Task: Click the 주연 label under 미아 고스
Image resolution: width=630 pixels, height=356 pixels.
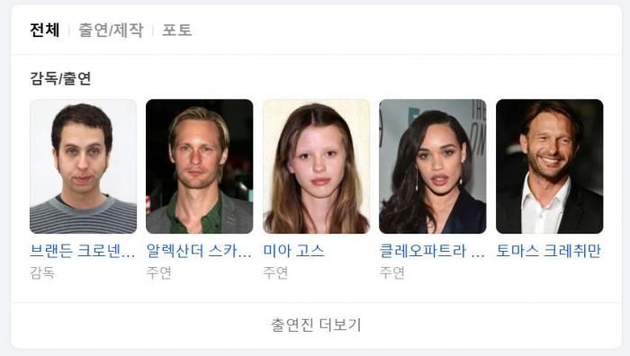Action: [x=275, y=273]
